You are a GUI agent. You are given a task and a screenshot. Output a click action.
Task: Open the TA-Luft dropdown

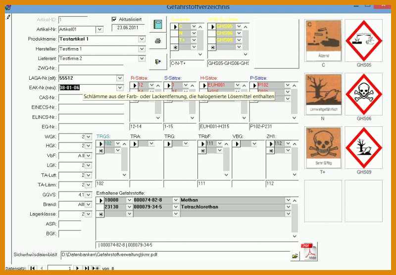click(88, 175)
